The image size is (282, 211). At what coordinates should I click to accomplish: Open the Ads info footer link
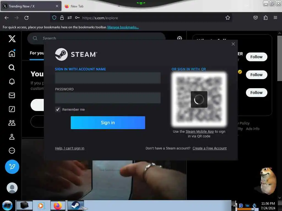click(x=253, y=129)
